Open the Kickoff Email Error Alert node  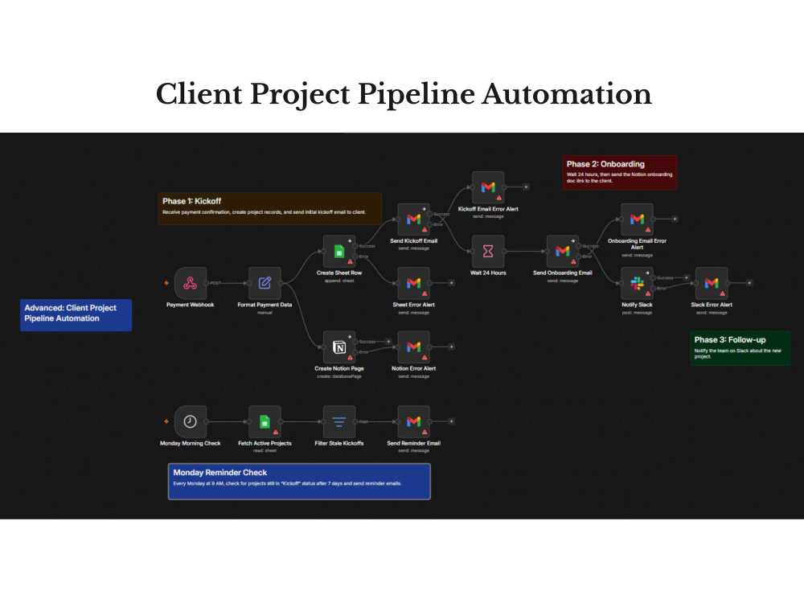click(x=488, y=187)
